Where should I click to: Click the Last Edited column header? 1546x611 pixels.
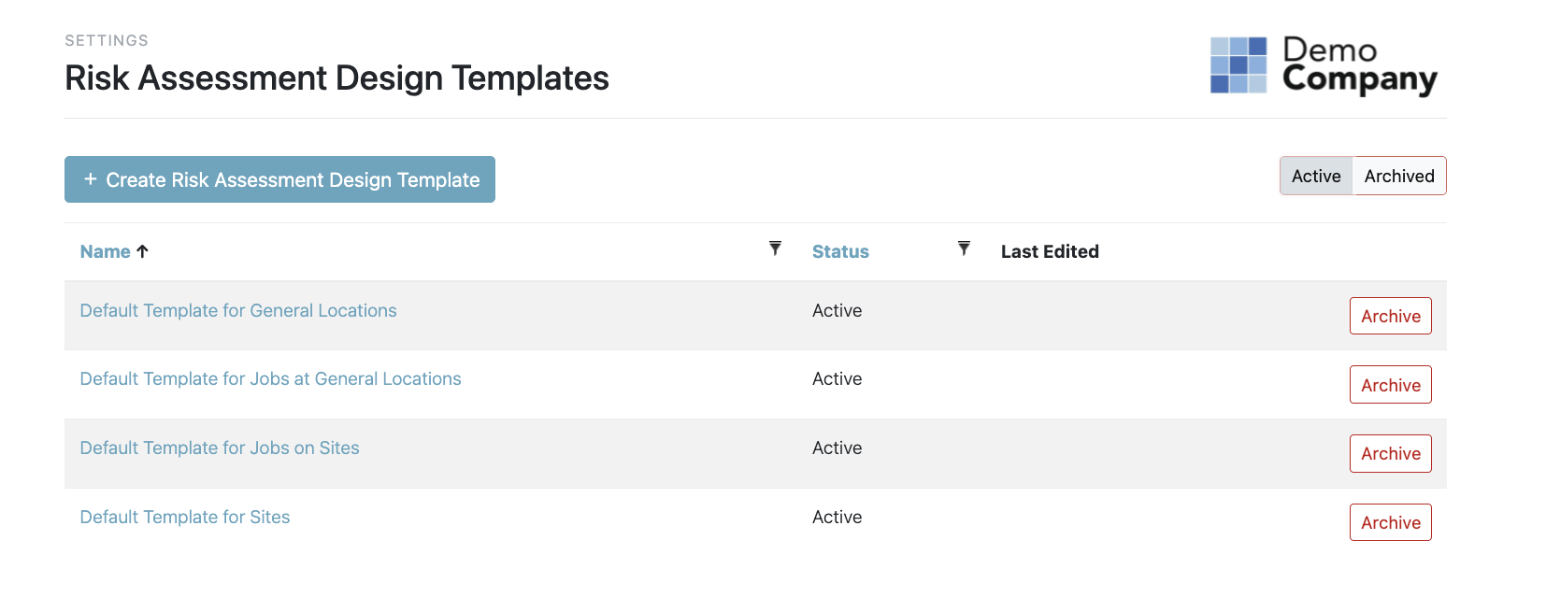[x=1050, y=251]
